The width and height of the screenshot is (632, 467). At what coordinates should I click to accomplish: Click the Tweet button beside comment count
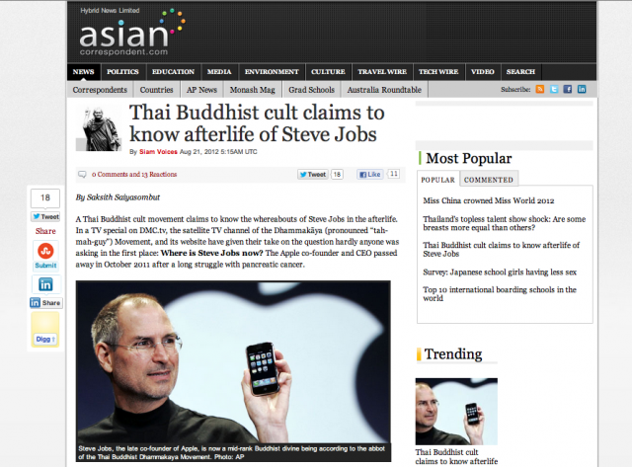pyautogui.click(x=312, y=175)
